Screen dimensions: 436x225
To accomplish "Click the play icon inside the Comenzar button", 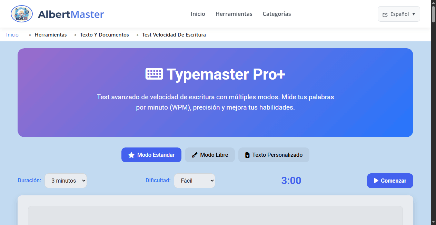I will tap(376, 181).
